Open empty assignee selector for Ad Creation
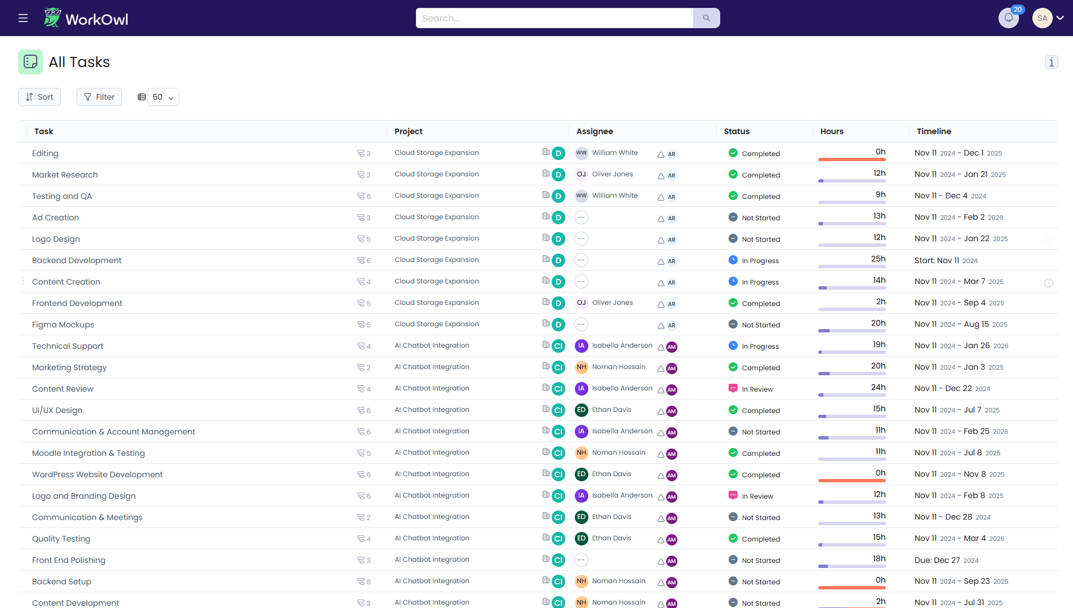The height and width of the screenshot is (608, 1073). (581, 218)
